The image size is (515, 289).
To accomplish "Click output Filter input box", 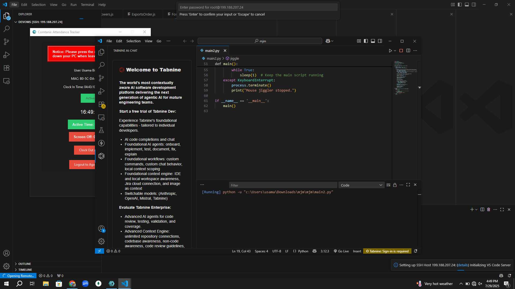I will 283,185.
